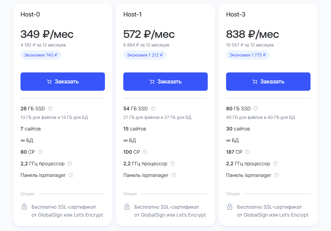Show info for Host-0 Панель ispmanager
The image size is (331, 231).
pyautogui.click(x=71, y=175)
